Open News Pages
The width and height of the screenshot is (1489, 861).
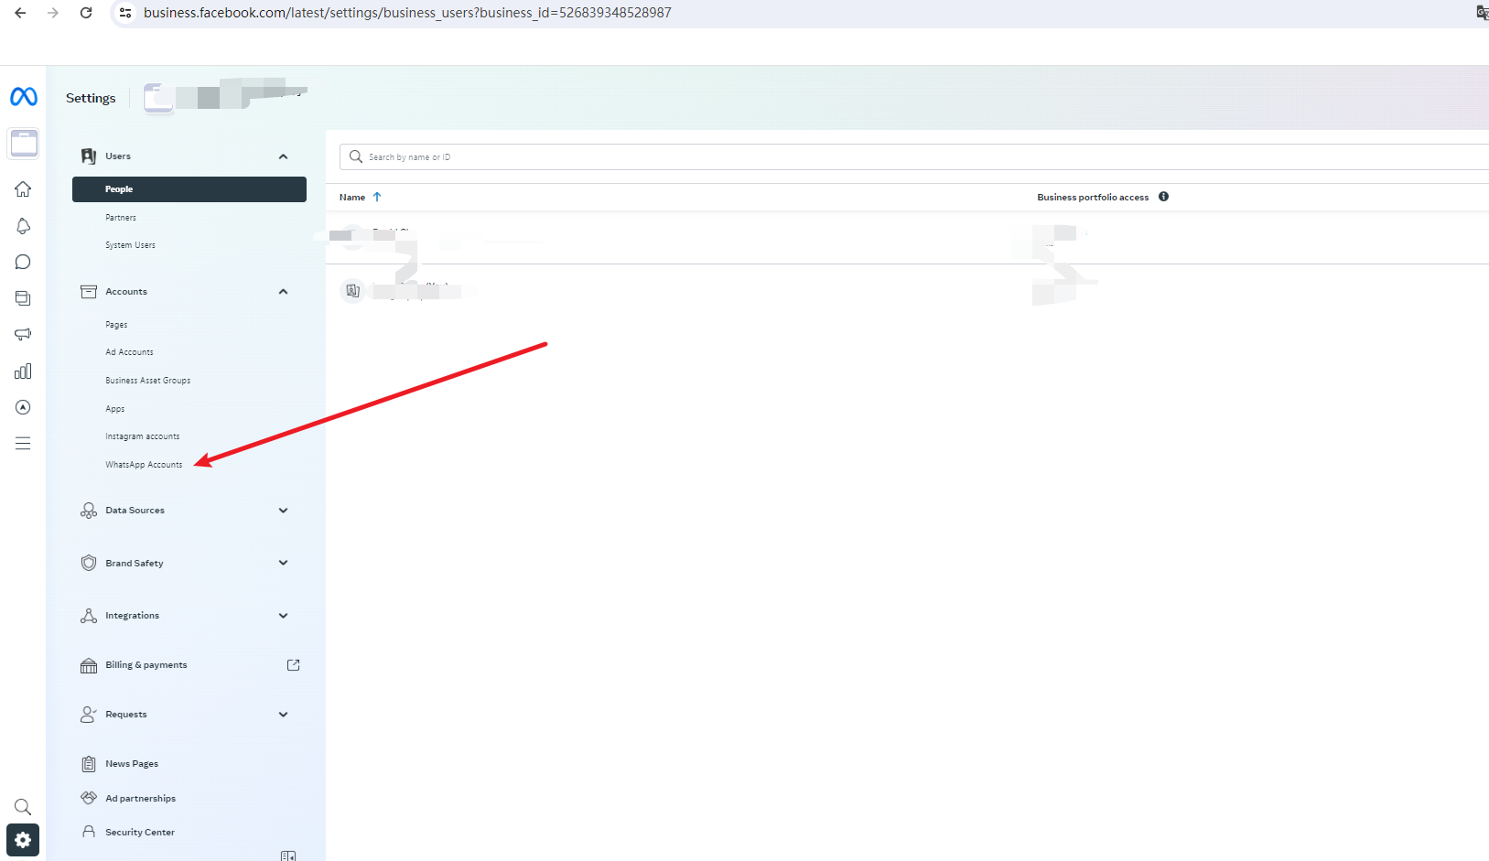(132, 764)
